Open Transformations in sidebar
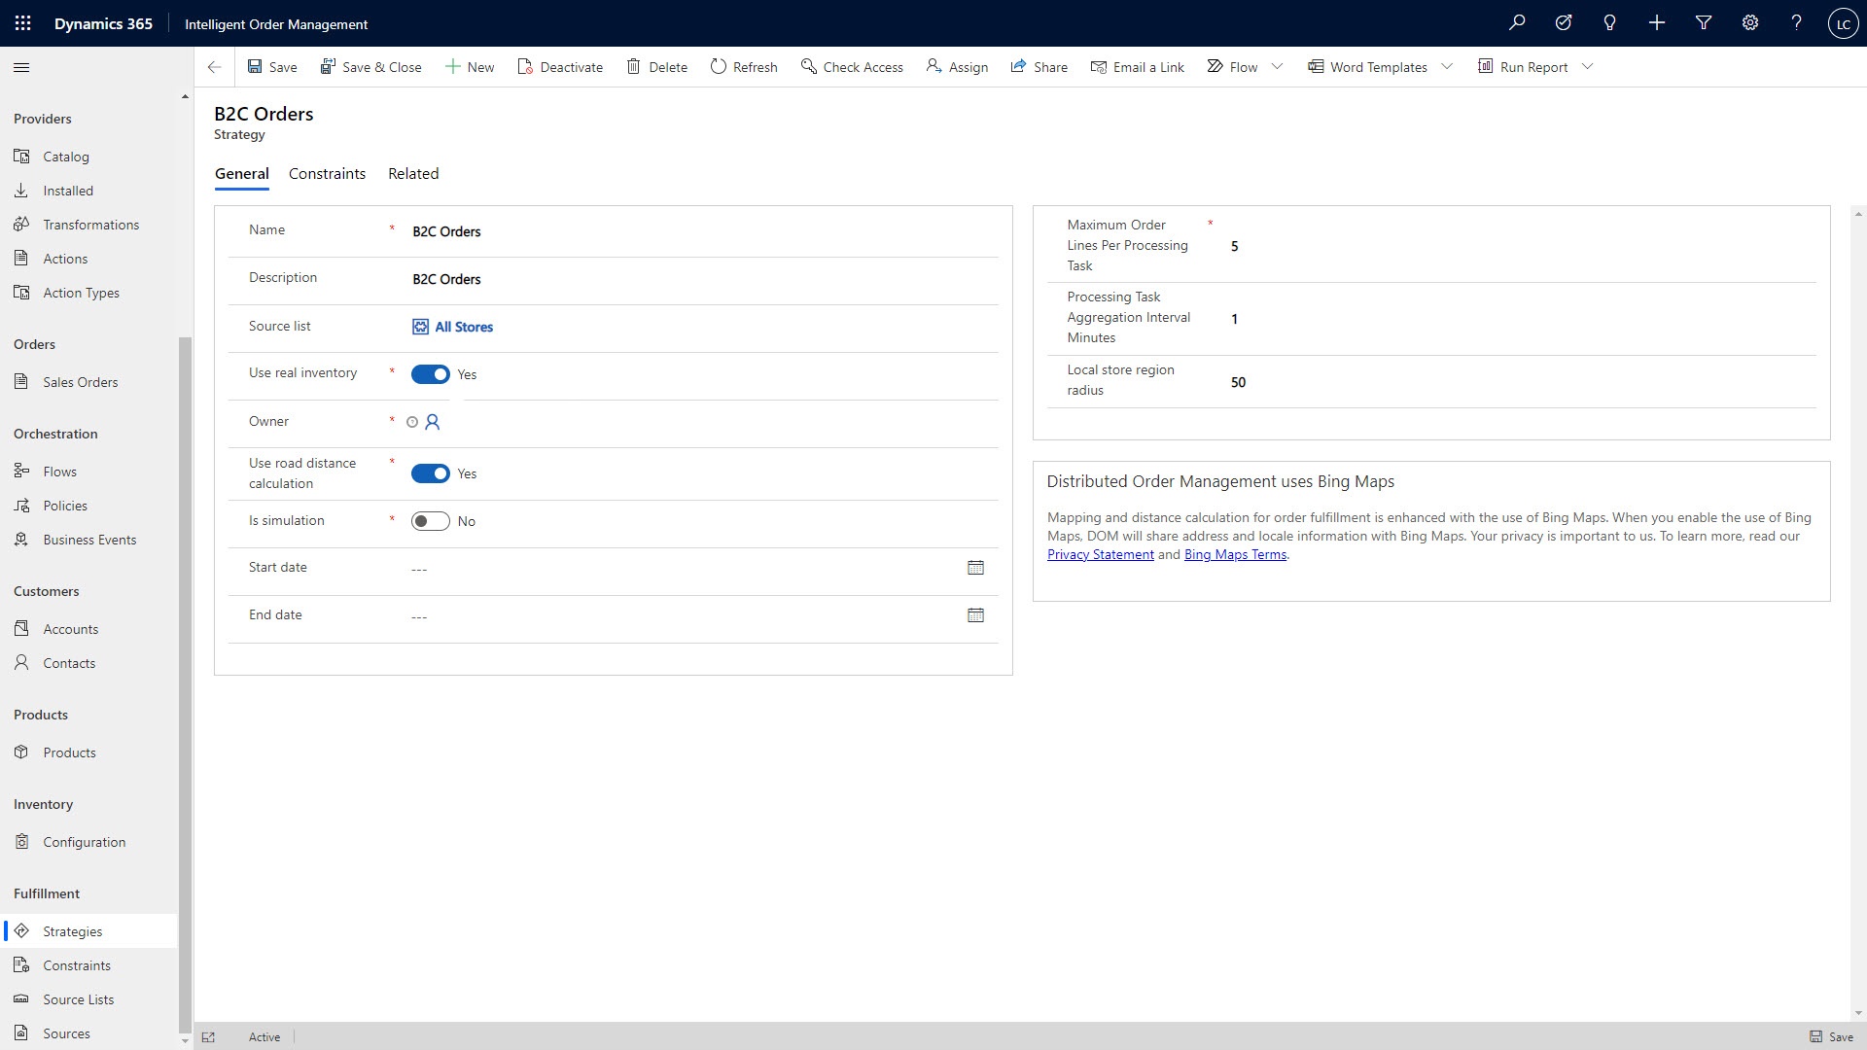 pos(89,225)
